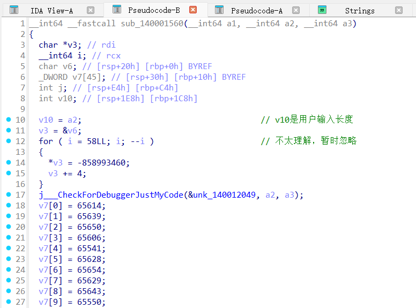
Task: Select the value 65629 assigned to v7[7]
Action: click(89, 281)
